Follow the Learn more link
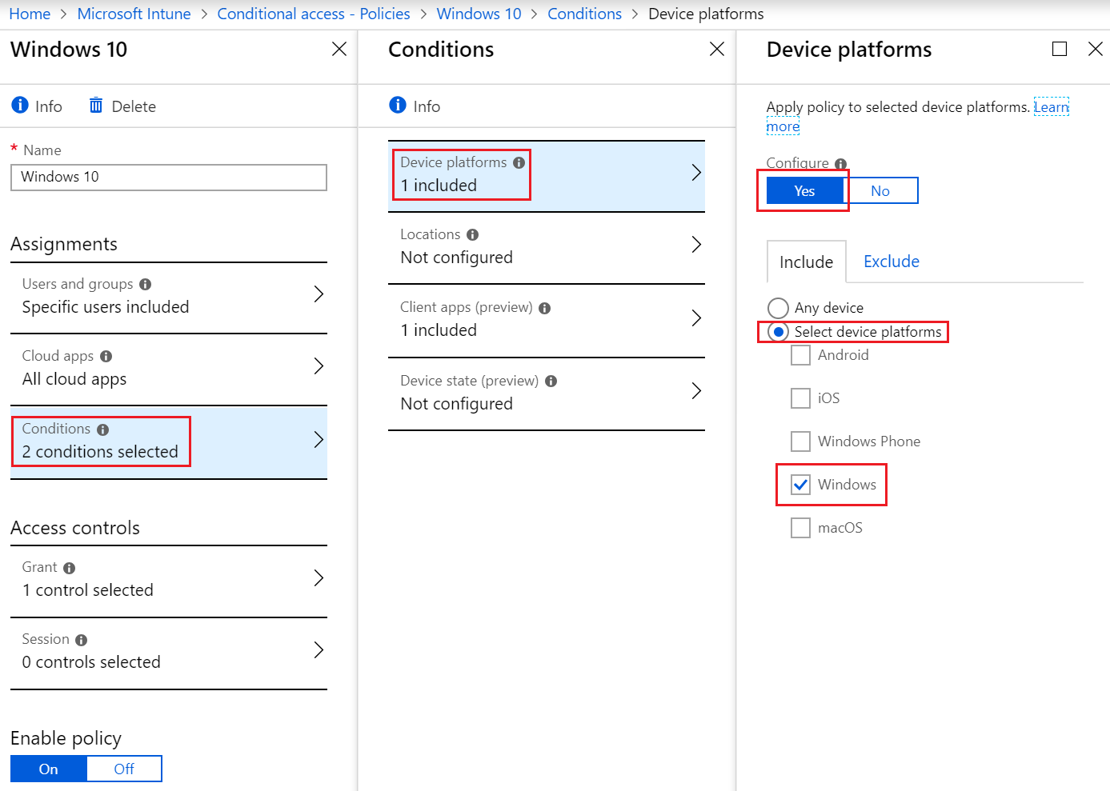 point(1051,107)
